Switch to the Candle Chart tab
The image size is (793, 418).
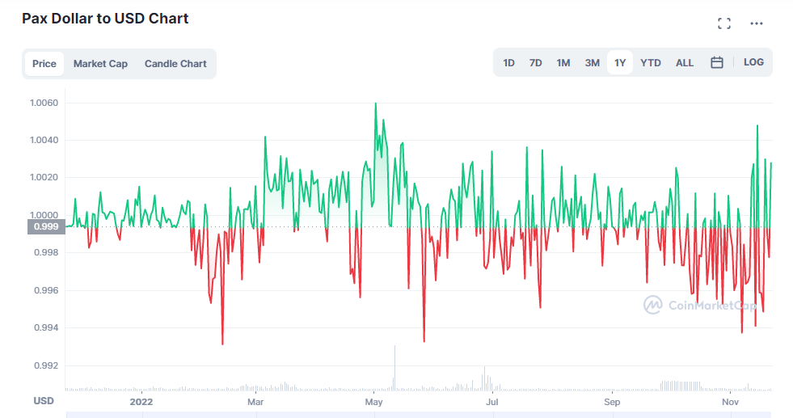[175, 64]
